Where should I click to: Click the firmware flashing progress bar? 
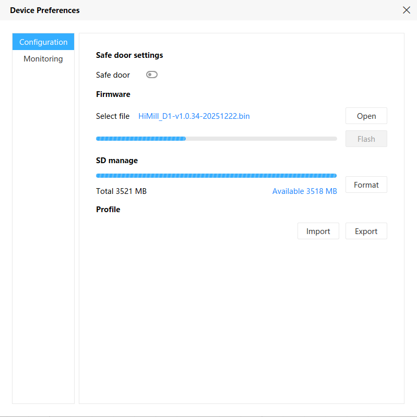click(216, 139)
